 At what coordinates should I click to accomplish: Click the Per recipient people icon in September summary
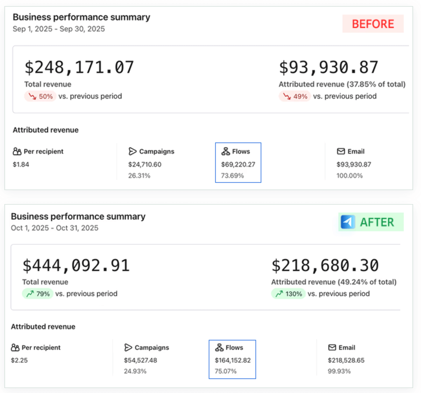point(17,151)
